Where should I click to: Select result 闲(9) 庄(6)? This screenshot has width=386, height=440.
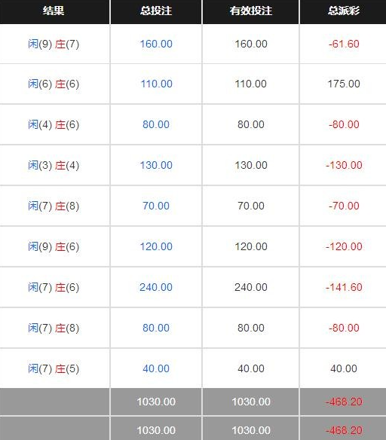[x=54, y=246]
